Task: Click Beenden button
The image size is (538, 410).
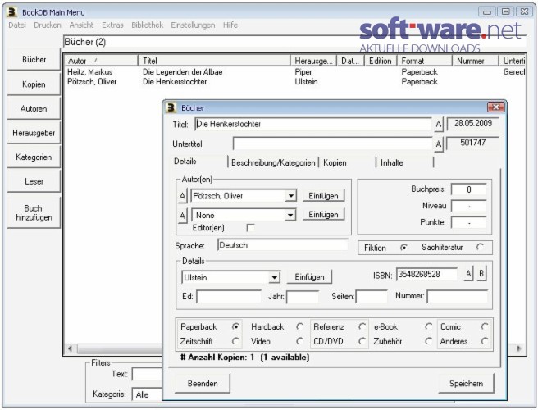Action: tap(203, 383)
